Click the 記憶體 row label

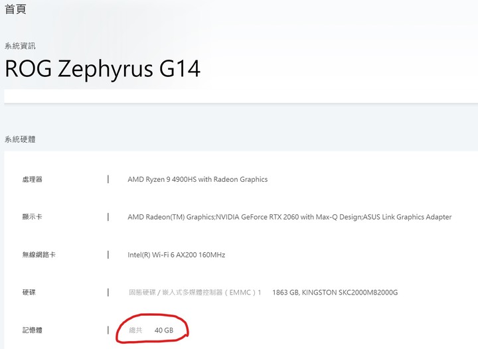pos(32,330)
